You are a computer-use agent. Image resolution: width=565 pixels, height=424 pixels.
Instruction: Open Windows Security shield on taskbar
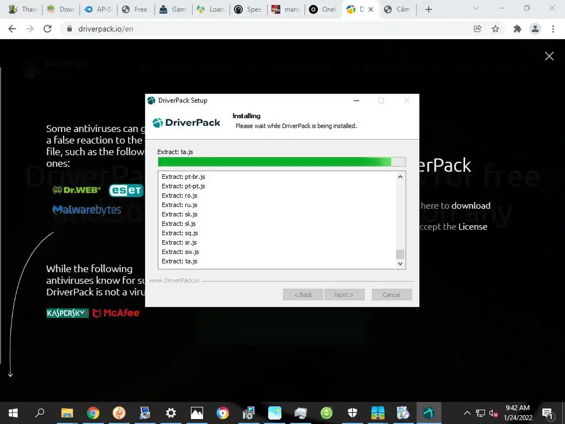click(352, 413)
